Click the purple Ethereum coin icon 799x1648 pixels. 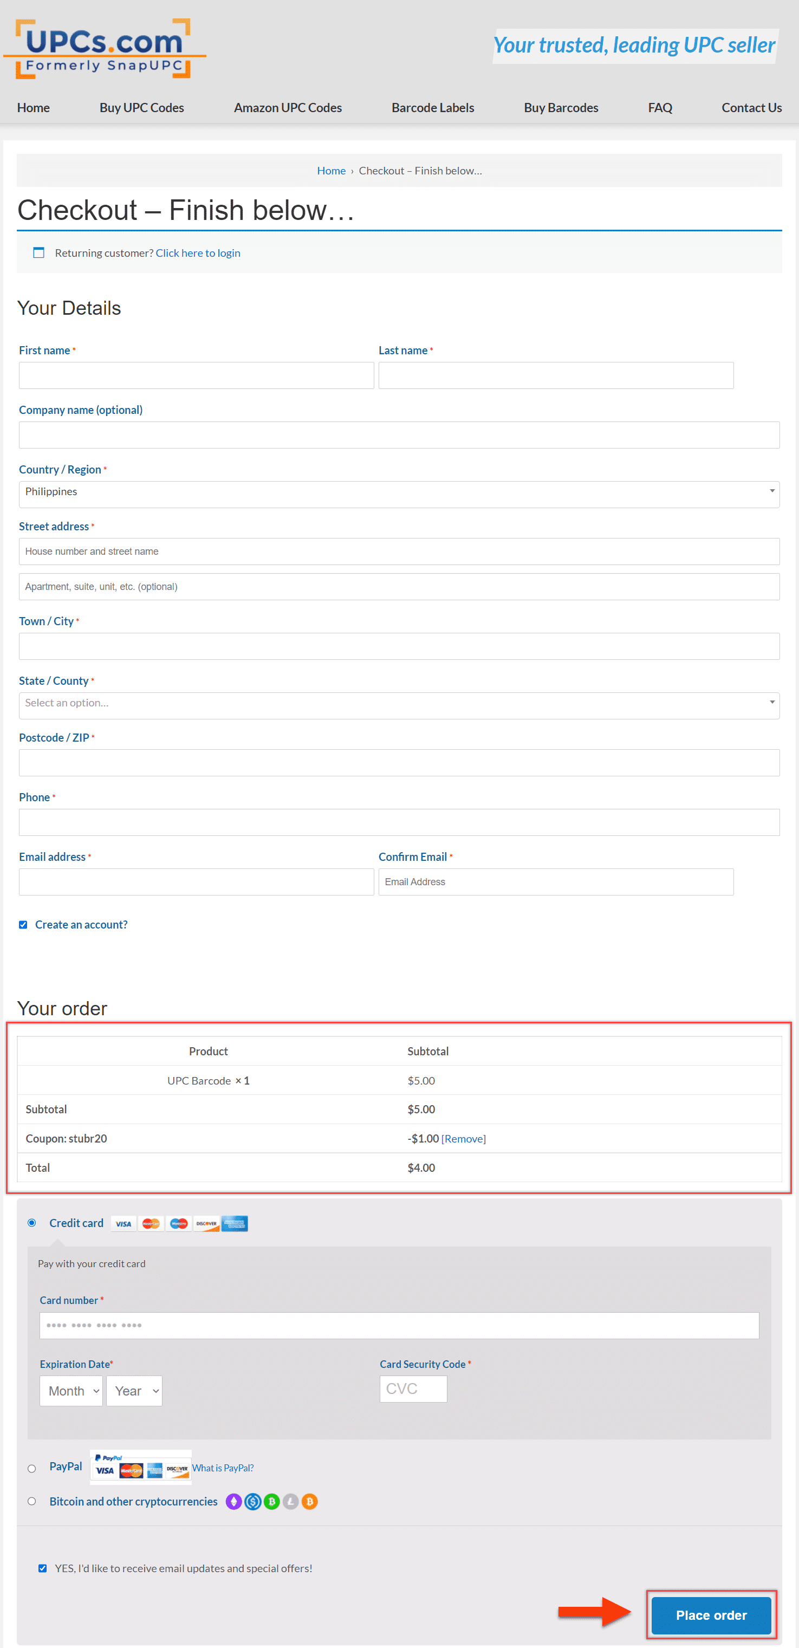click(233, 1502)
